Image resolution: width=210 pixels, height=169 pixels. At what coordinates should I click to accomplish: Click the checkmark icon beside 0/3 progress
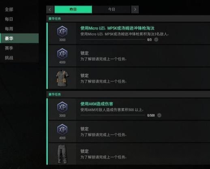[x=156, y=40]
